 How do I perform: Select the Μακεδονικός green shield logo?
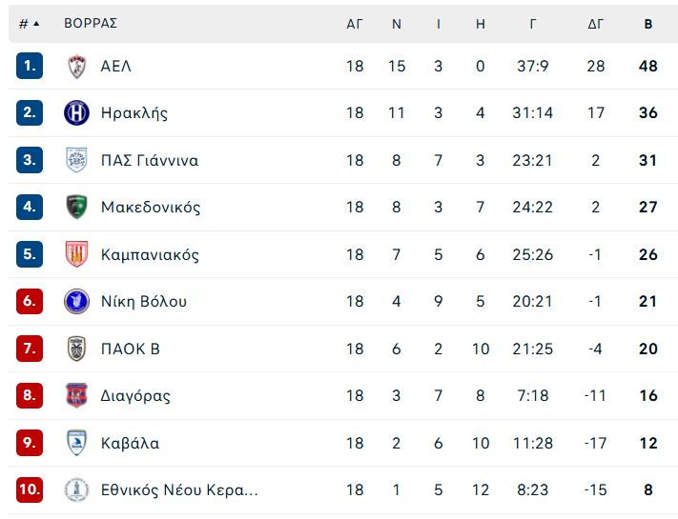tap(77, 207)
